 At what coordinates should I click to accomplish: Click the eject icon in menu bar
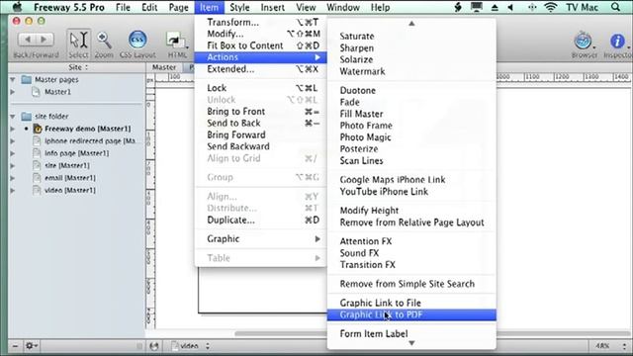point(495,7)
